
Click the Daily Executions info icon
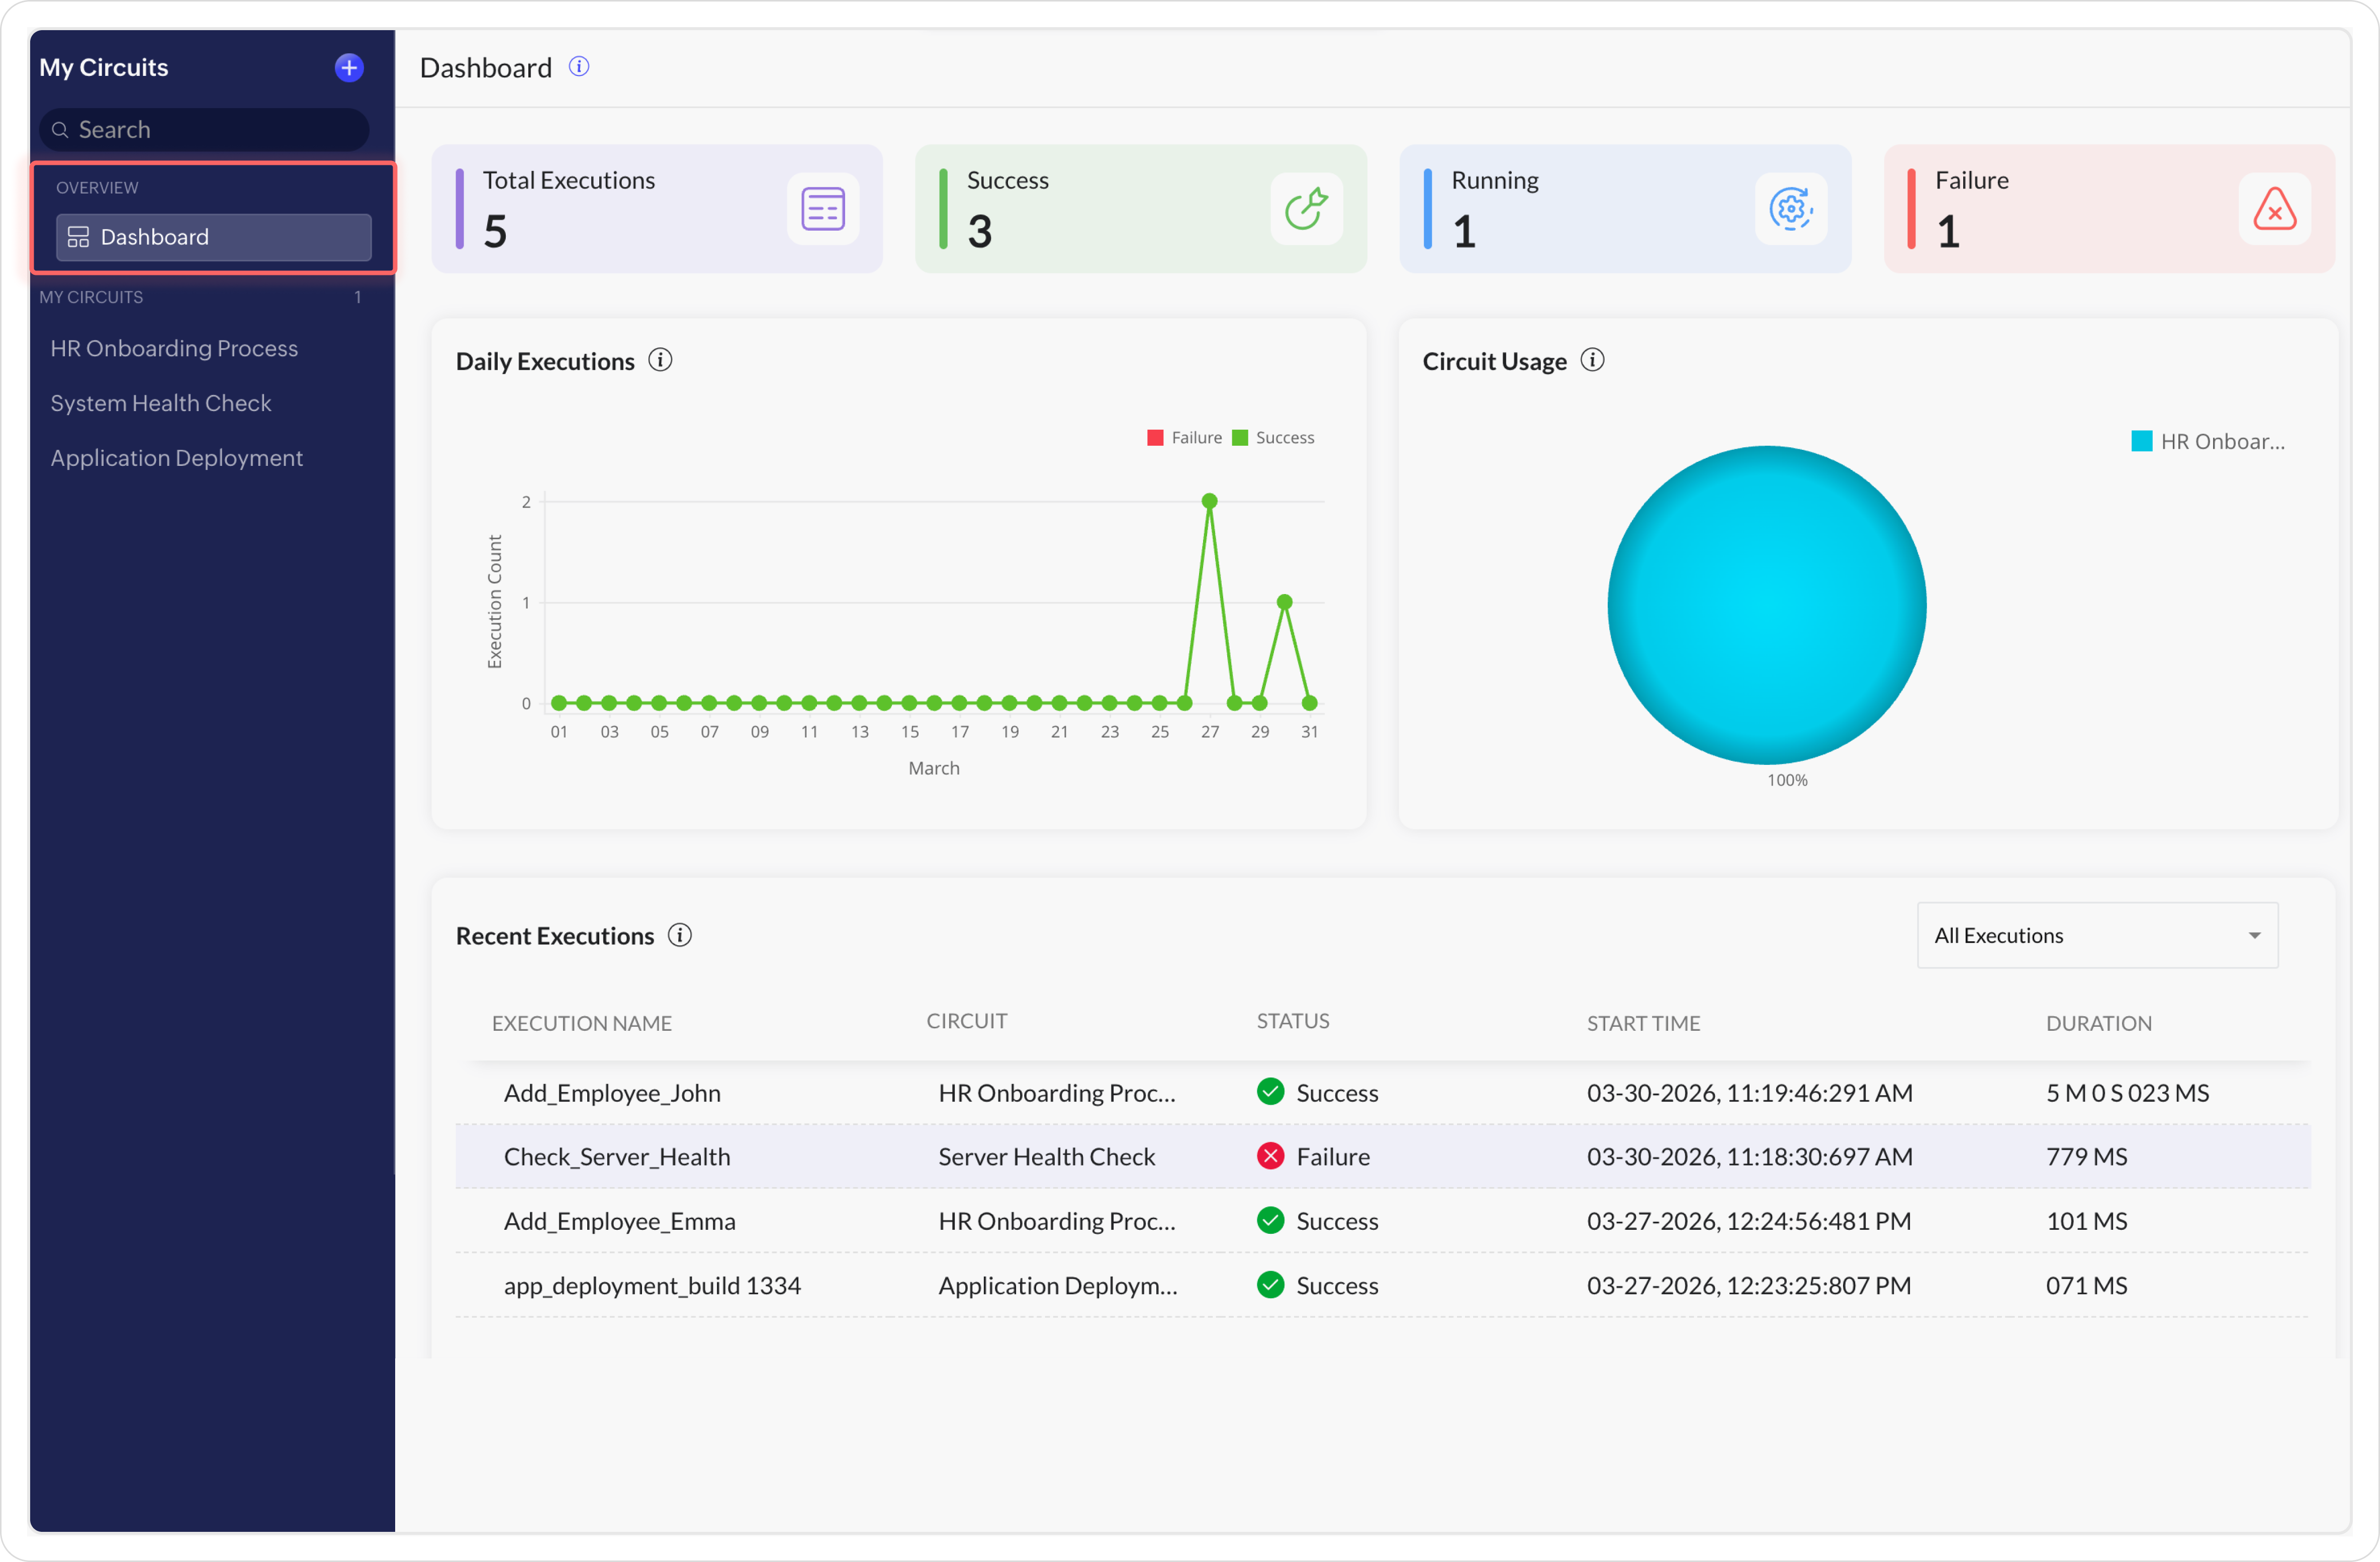point(660,360)
